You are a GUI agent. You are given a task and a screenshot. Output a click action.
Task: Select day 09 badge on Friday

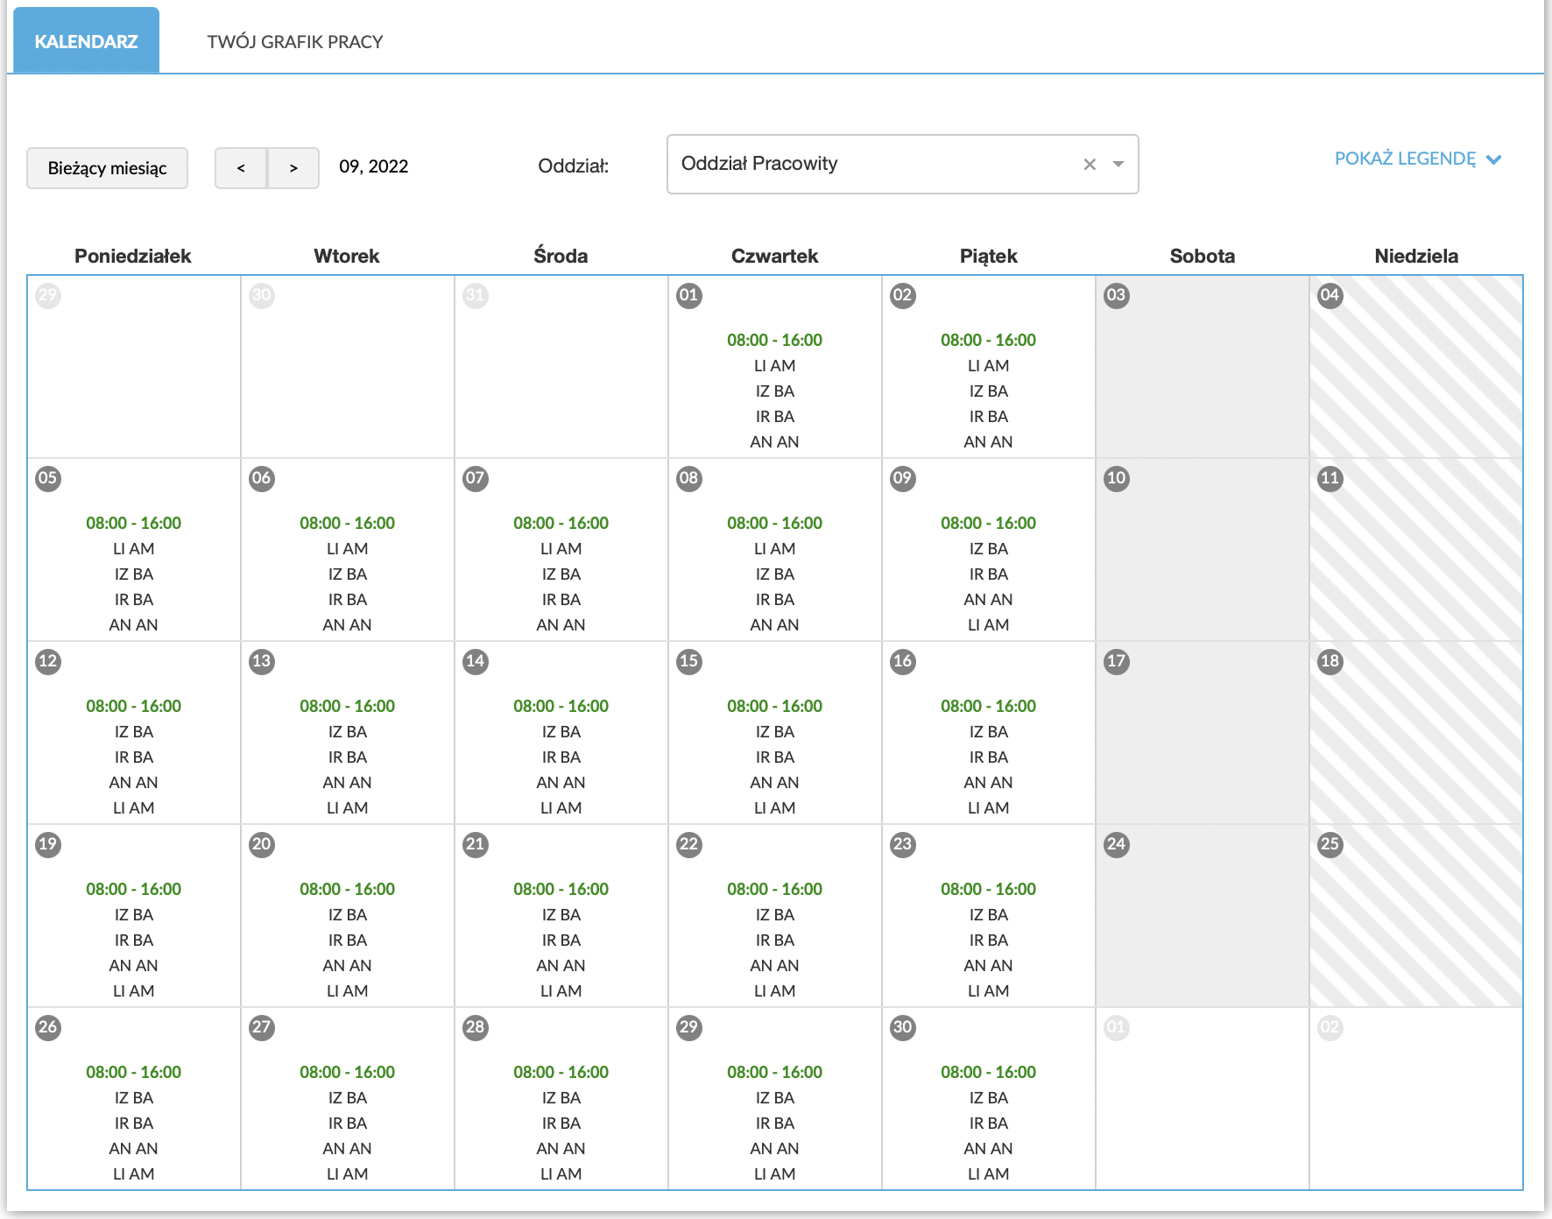[903, 478]
